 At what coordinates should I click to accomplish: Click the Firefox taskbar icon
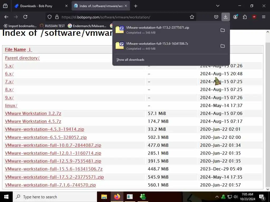click(x=117, y=197)
